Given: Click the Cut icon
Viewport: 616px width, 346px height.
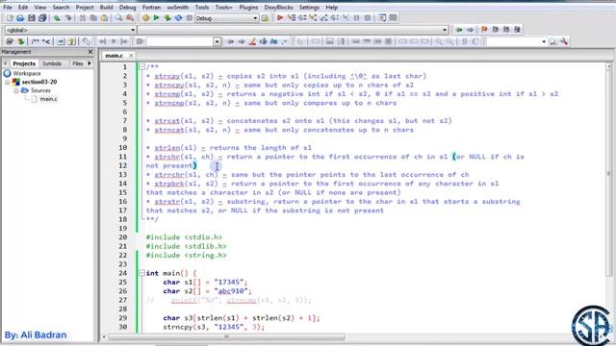Looking at the screenshot, I should [83, 18].
